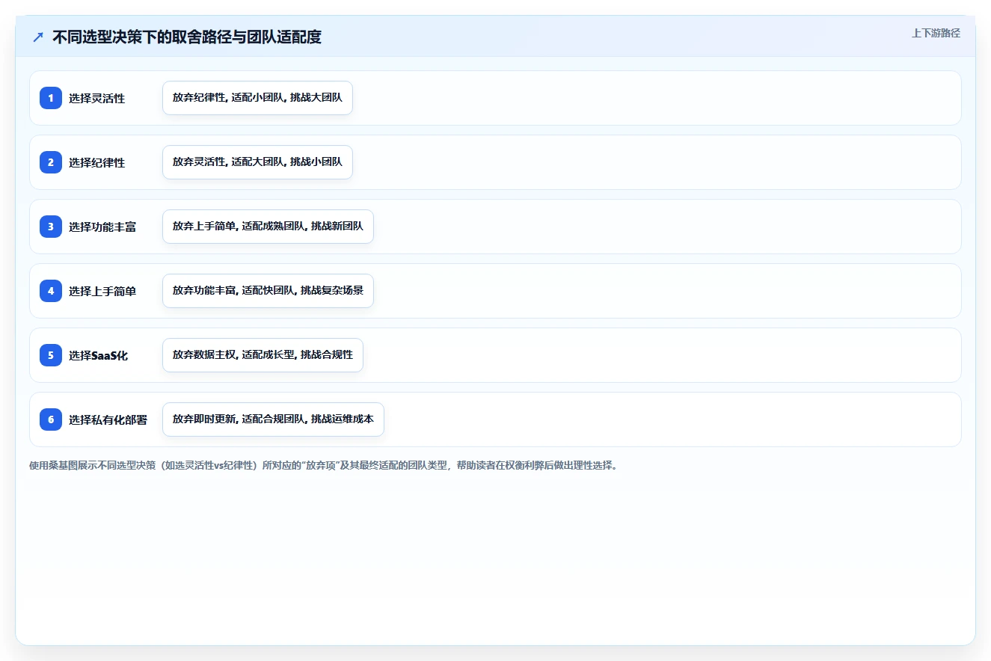Screen dimensions: 991x661
Task: Select the 选择私有化部署 label
Action: tap(108, 419)
